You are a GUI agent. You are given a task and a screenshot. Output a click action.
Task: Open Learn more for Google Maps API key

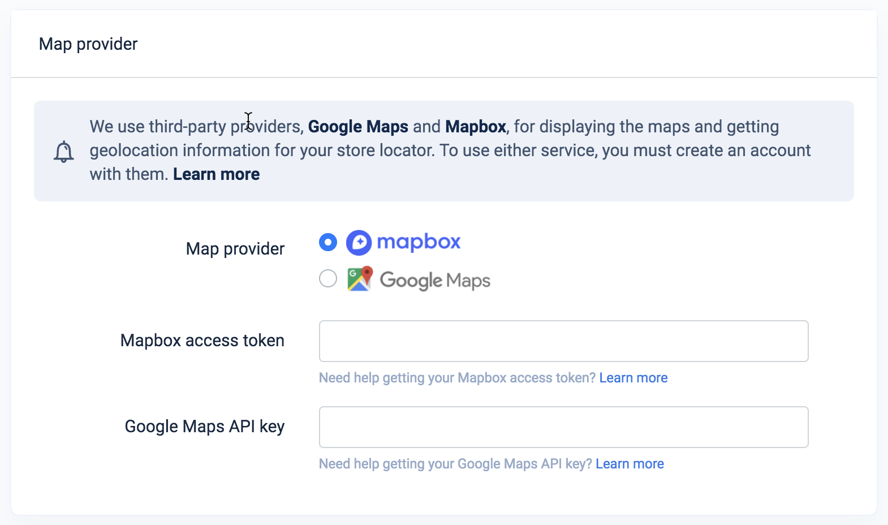(x=630, y=464)
